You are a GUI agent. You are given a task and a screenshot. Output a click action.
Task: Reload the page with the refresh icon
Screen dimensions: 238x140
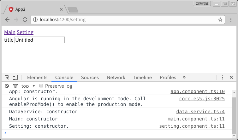[x=25, y=20]
